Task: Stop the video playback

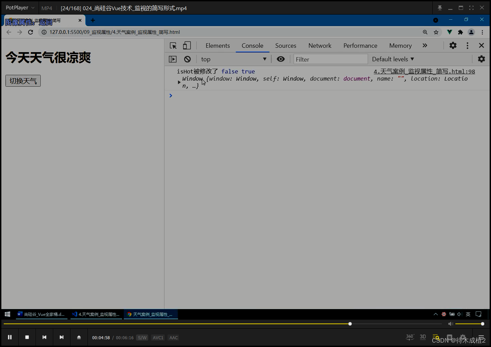Action: [x=27, y=337]
